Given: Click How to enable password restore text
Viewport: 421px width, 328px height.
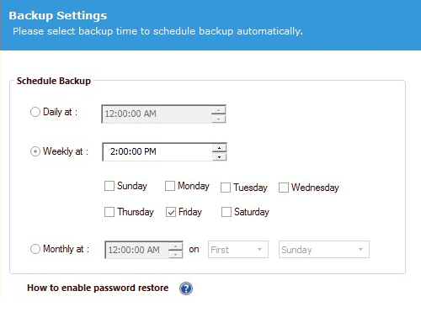Looking at the screenshot, I should coord(98,288).
